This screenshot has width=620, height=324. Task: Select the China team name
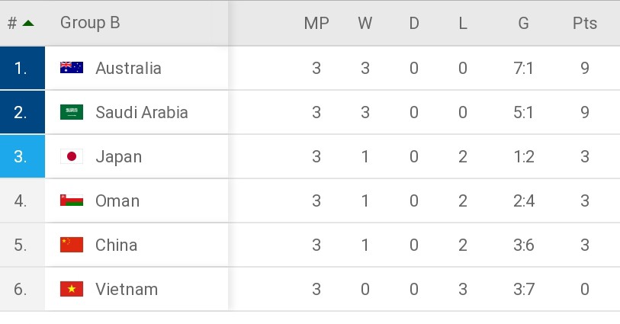116,245
